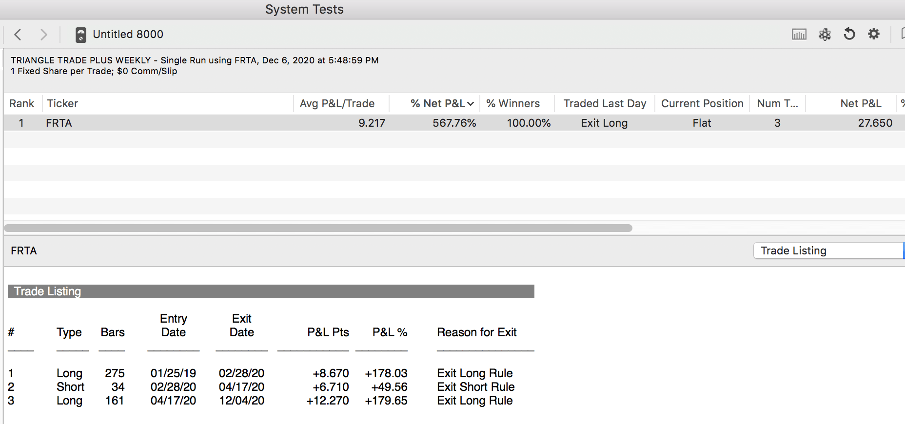Click the horizontal scrollbar under results table
This screenshot has height=424, width=905.
point(318,228)
